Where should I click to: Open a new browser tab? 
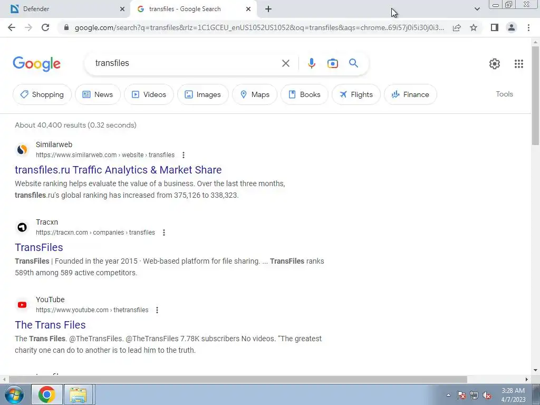268,9
